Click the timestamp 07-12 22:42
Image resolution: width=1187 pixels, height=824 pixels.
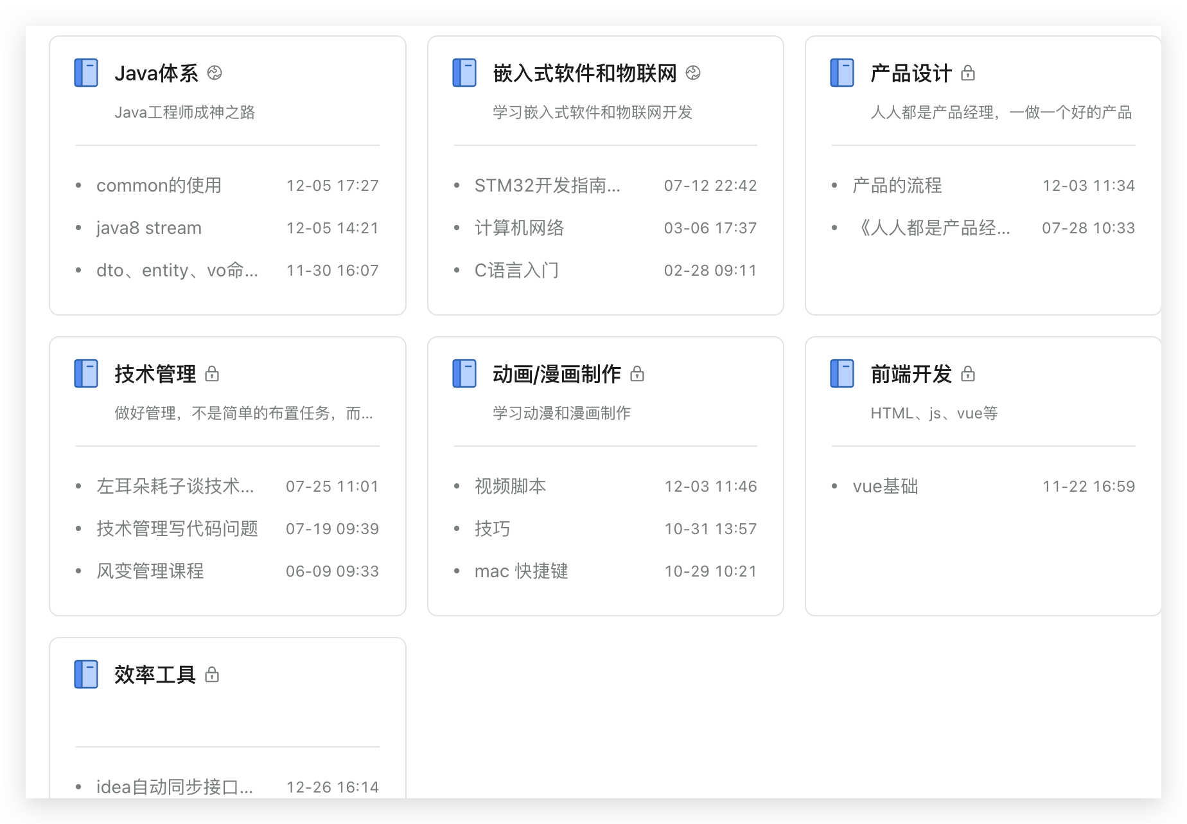coord(710,186)
